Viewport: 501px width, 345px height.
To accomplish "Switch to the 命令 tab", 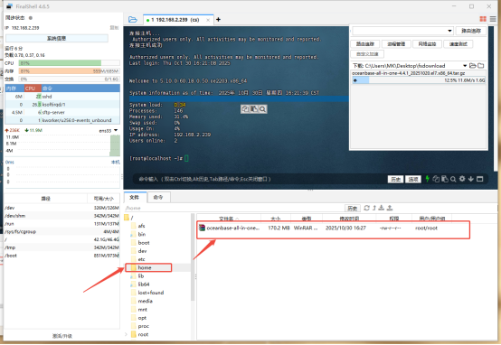I will coord(158,197).
